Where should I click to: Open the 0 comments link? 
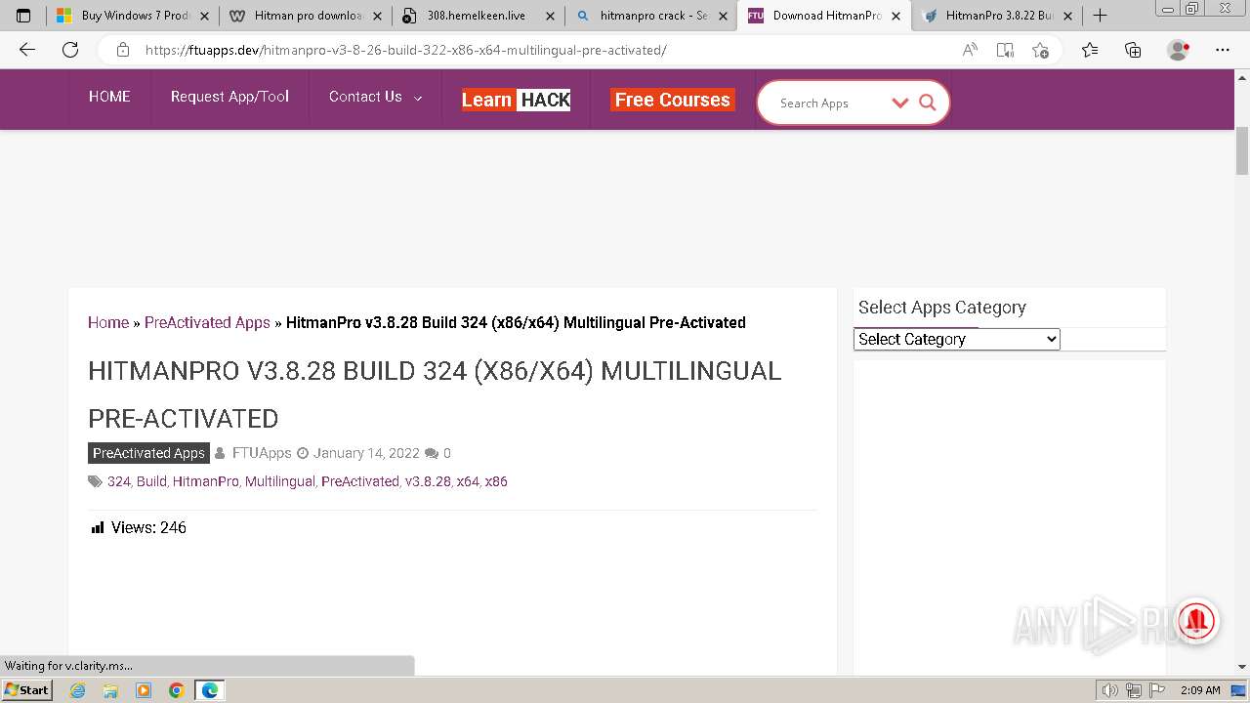click(x=447, y=453)
